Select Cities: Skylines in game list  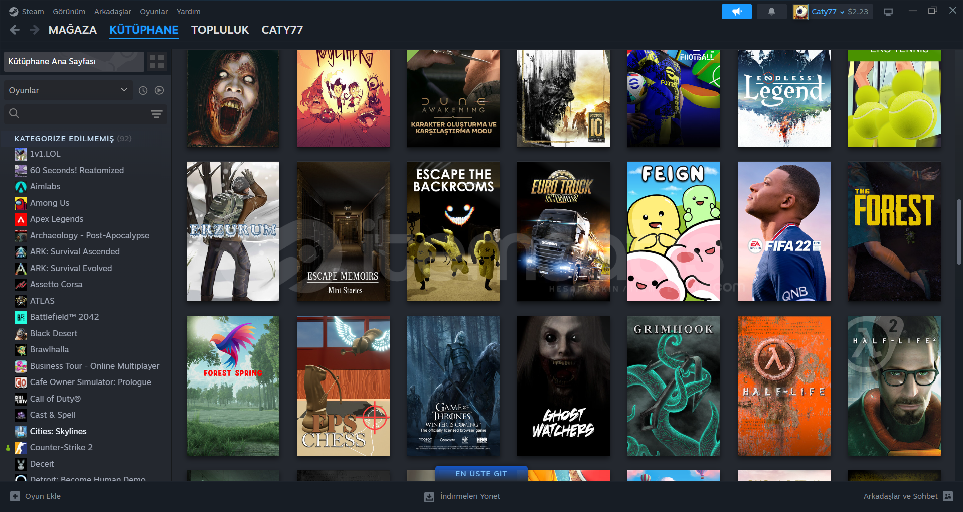coord(58,431)
